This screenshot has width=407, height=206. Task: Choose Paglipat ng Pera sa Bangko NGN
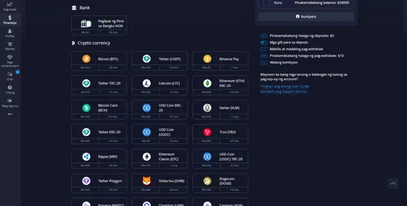click(99, 25)
